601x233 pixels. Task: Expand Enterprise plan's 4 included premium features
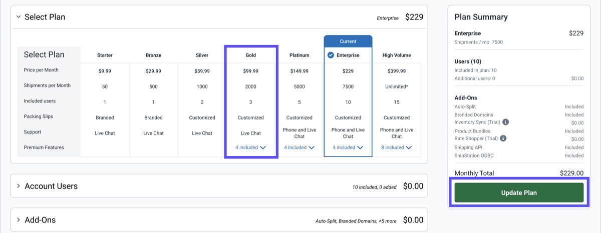(x=348, y=147)
